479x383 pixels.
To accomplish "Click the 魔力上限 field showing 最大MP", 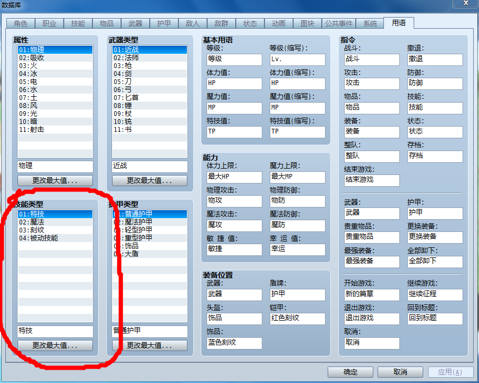I will point(297,177).
